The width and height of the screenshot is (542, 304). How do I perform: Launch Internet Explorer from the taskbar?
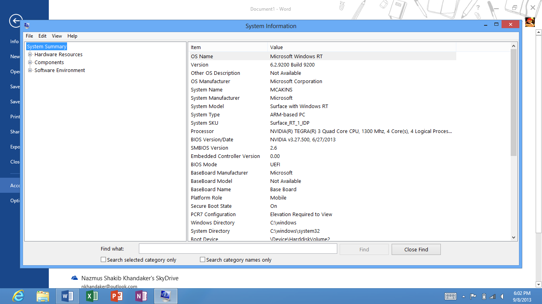point(18,296)
